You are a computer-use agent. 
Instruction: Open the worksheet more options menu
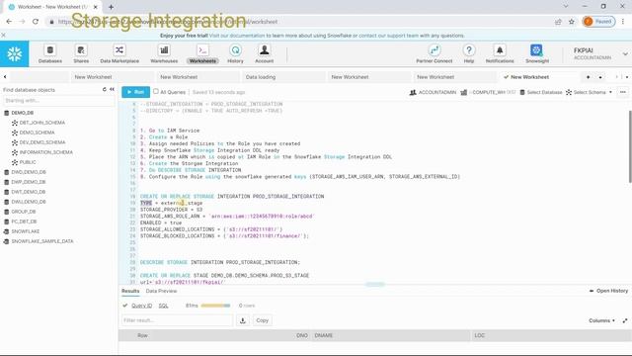pyautogui.click(x=623, y=92)
